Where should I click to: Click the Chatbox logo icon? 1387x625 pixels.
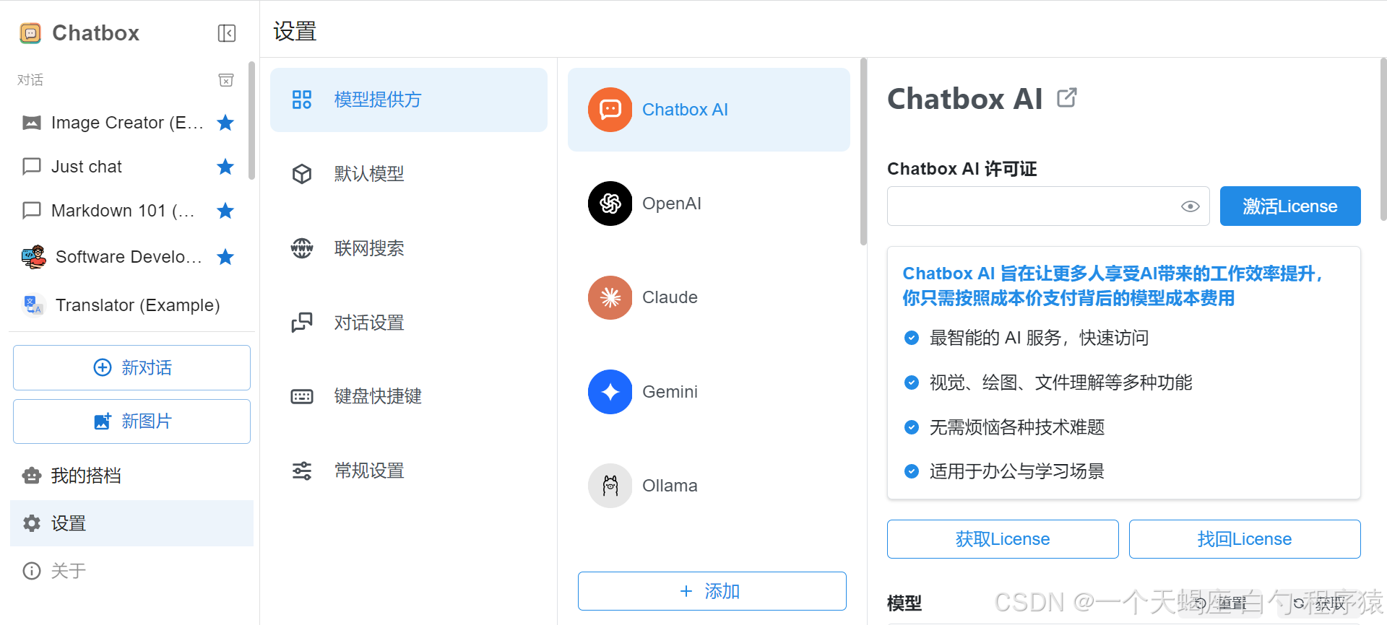(30, 33)
